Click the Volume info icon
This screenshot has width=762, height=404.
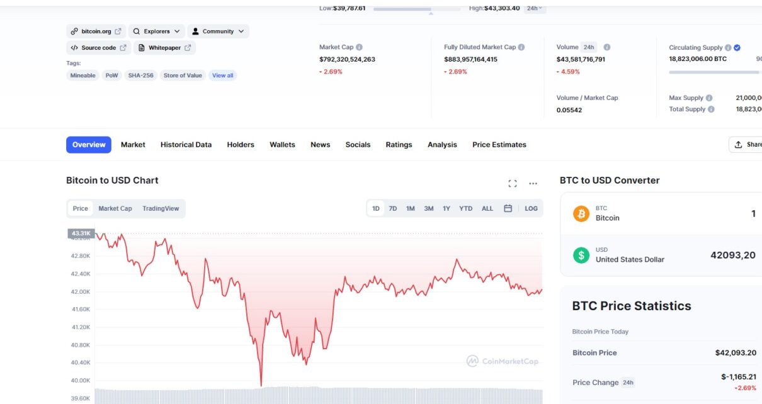tap(607, 47)
